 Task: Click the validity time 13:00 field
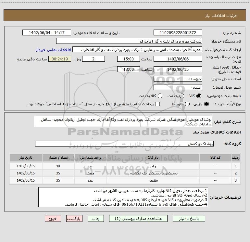tap(129, 69)
